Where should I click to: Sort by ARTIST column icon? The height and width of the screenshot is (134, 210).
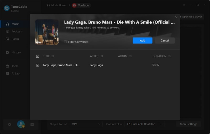point(102,56)
